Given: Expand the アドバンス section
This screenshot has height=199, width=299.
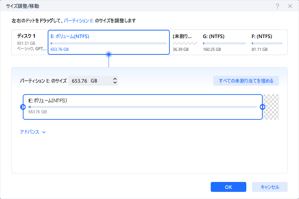Looking at the screenshot, I should click(x=33, y=132).
